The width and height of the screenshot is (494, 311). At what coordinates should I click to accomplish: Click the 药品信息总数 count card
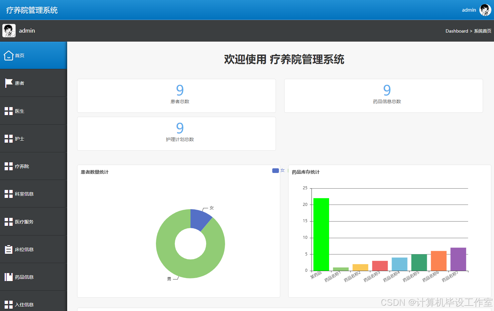pos(384,96)
